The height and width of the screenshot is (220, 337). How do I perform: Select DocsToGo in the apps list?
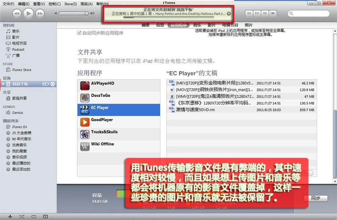(x=119, y=98)
